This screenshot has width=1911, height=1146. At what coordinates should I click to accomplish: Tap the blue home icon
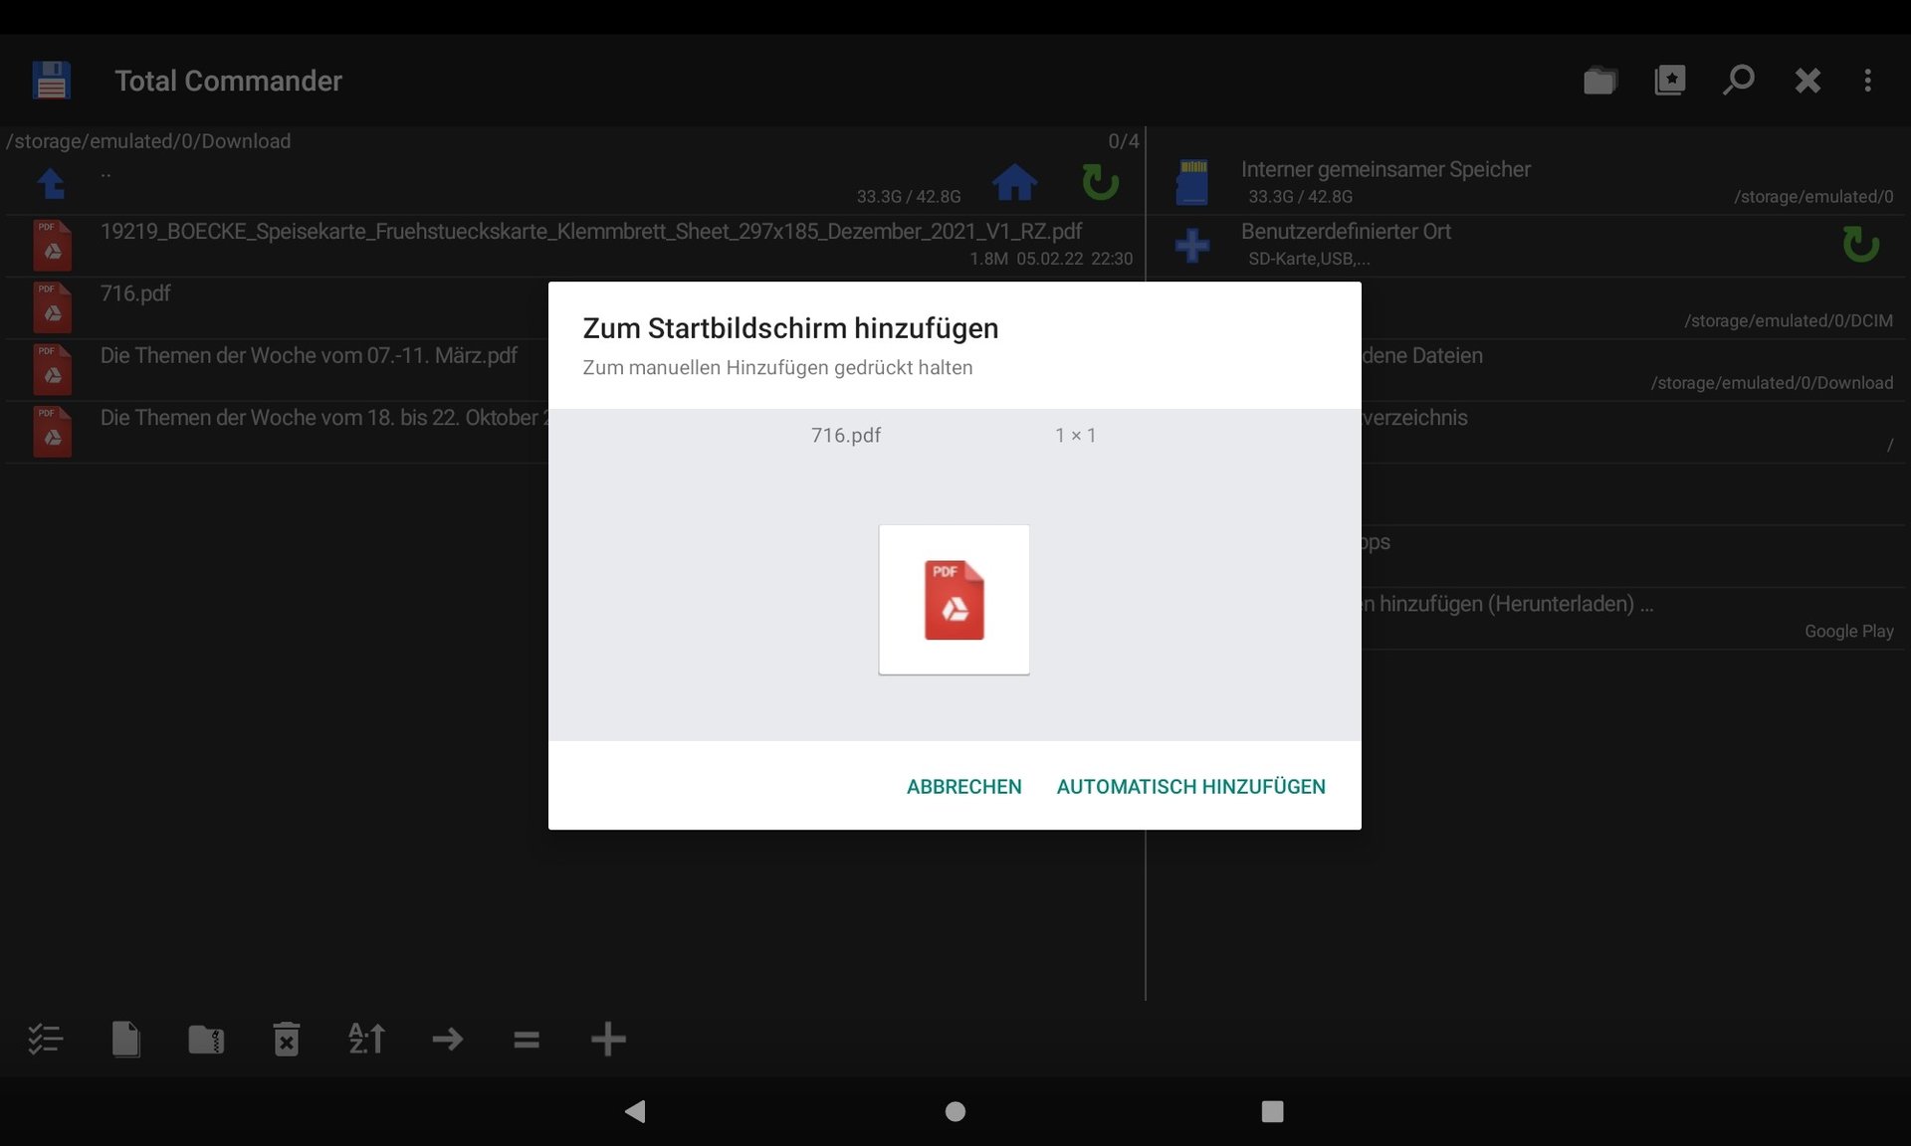pos(1014,183)
